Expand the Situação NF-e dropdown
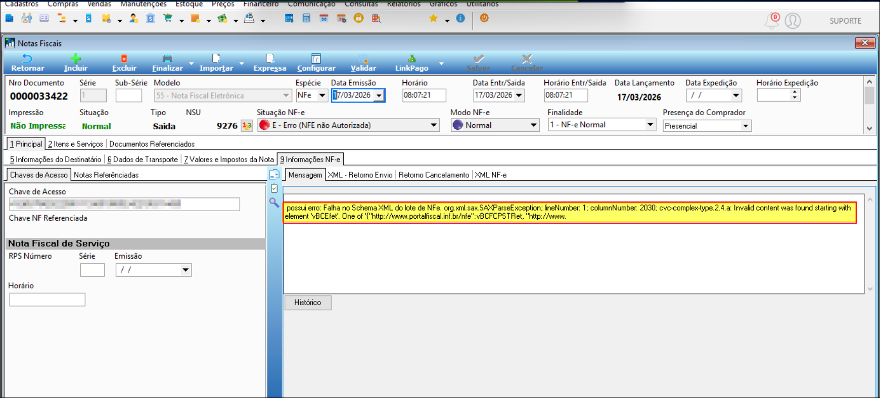Image resolution: width=880 pixels, height=398 pixels. click(433, 125)
